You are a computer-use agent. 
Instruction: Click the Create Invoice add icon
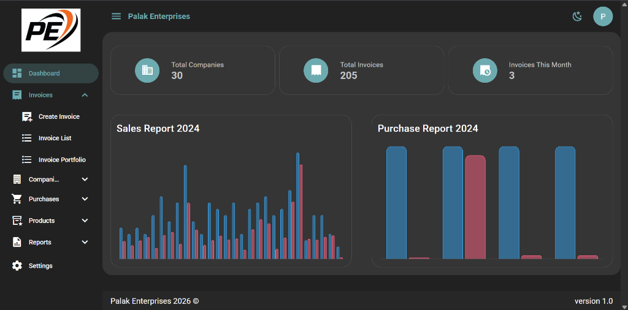pyautogui.click(x=27, y=116)
